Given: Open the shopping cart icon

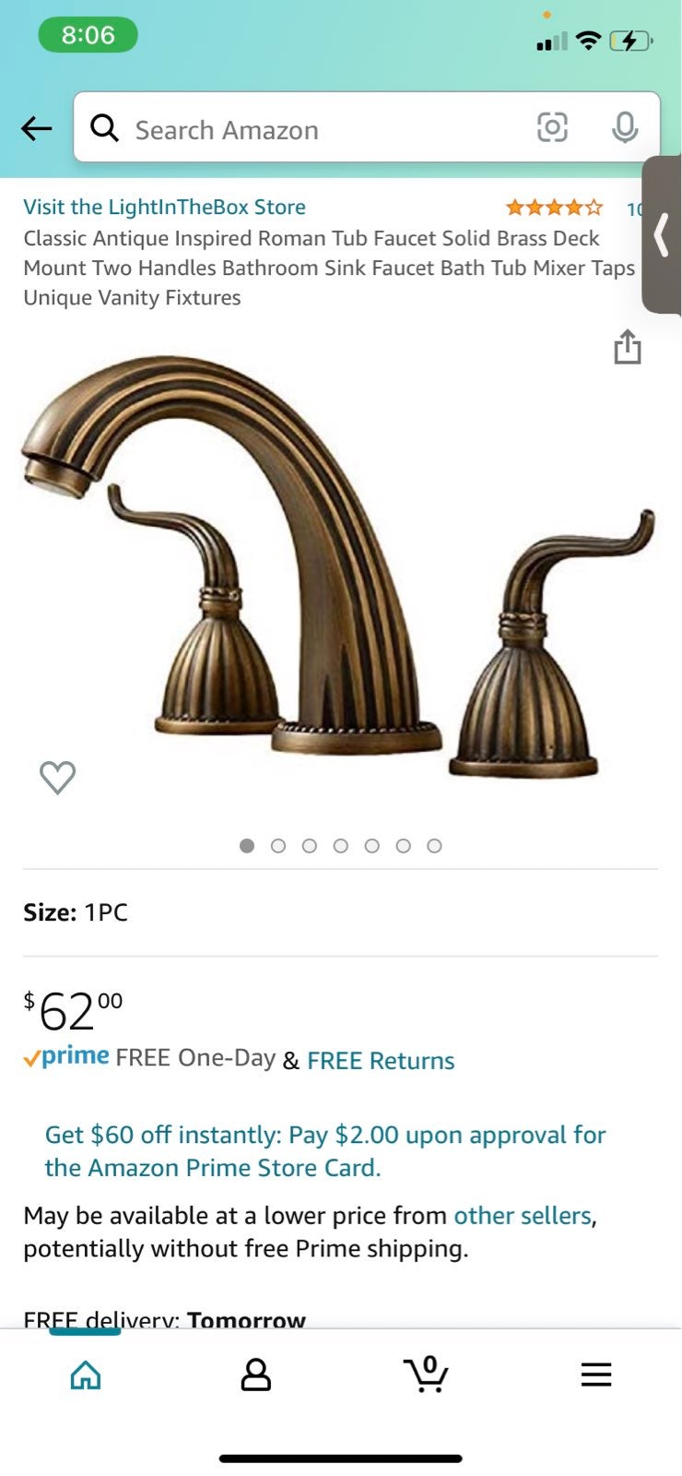Looking at the screenshot, I should click(426, 1374).
